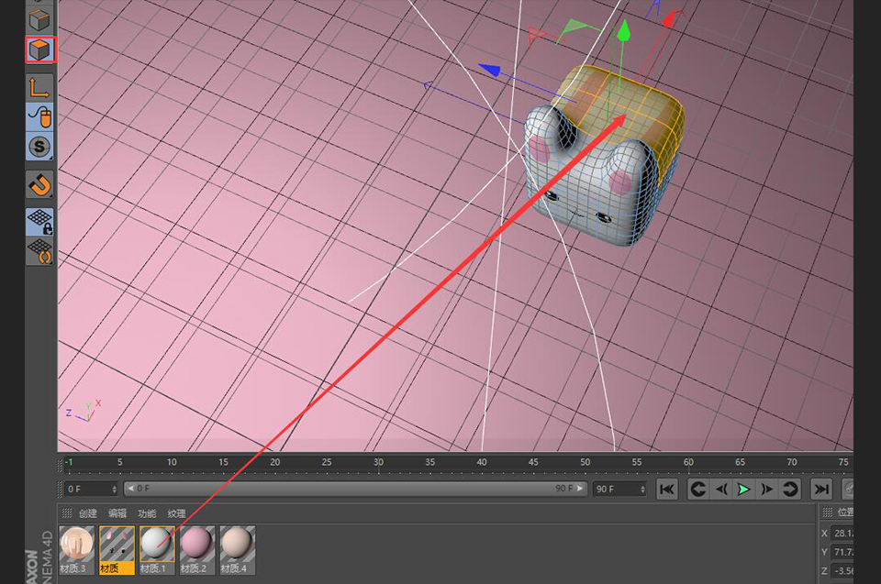Click the planar workplane rotate icon
The height and width of the screenshot is (584, 881).
point(40,250)
